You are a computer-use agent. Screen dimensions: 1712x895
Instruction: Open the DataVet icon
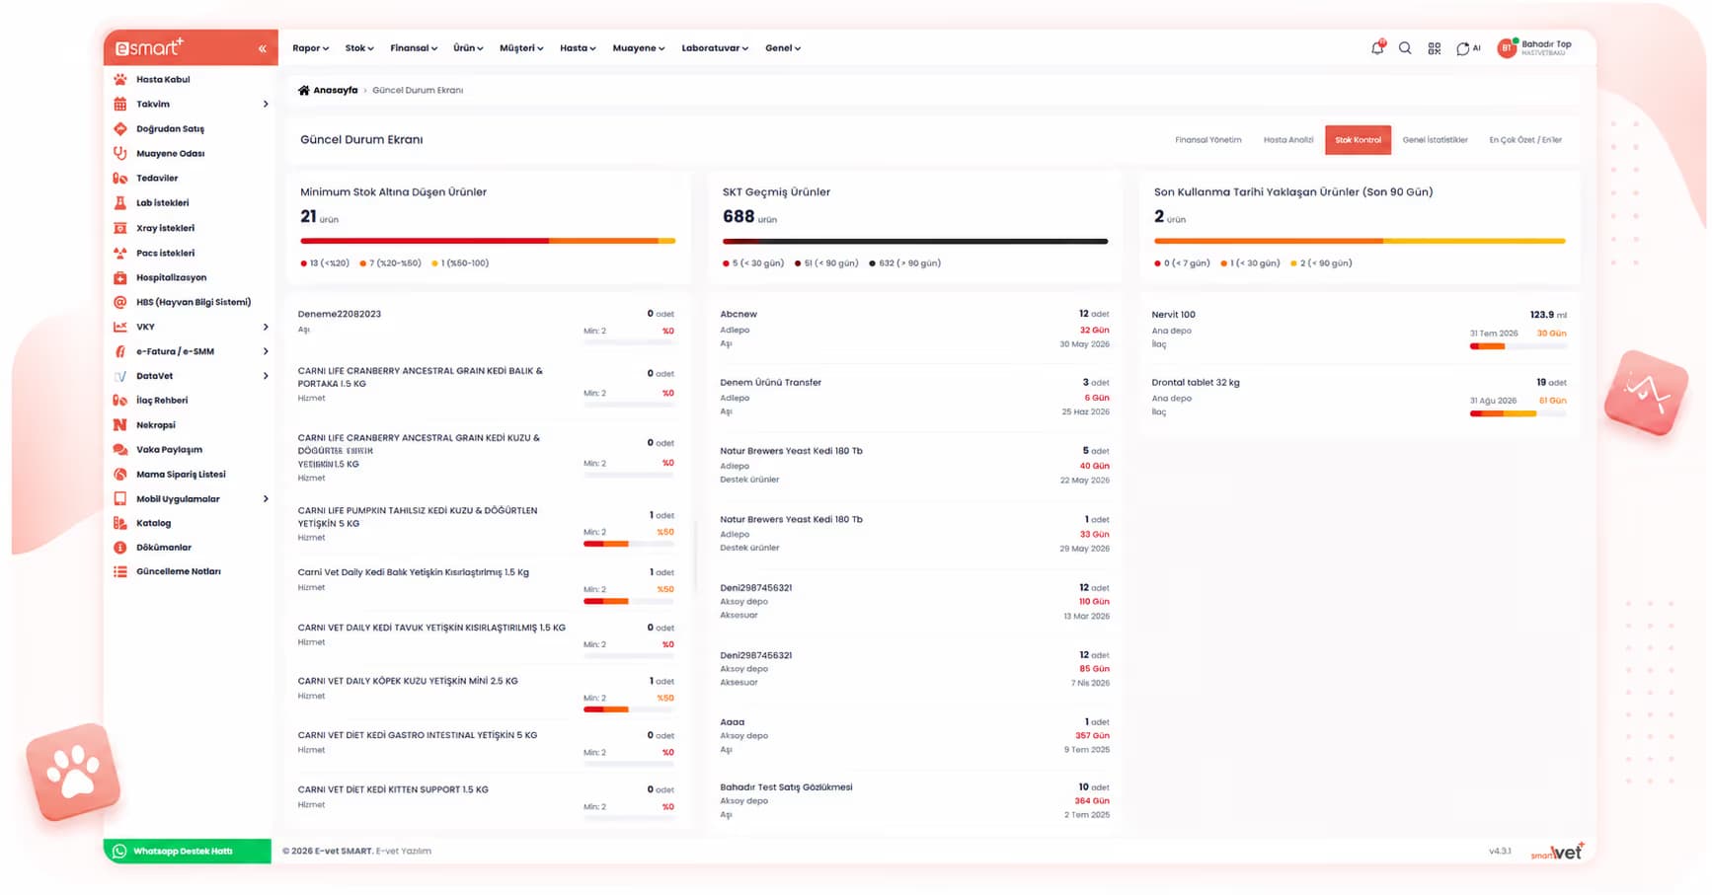pos(120,376)
